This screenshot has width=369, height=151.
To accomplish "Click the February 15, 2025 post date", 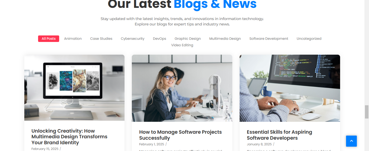I will (45, 149).
